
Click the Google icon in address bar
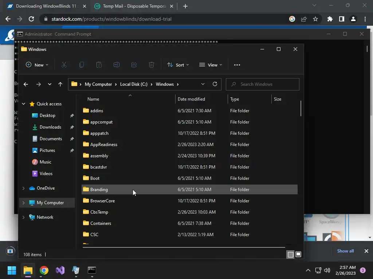coord(292,19)
